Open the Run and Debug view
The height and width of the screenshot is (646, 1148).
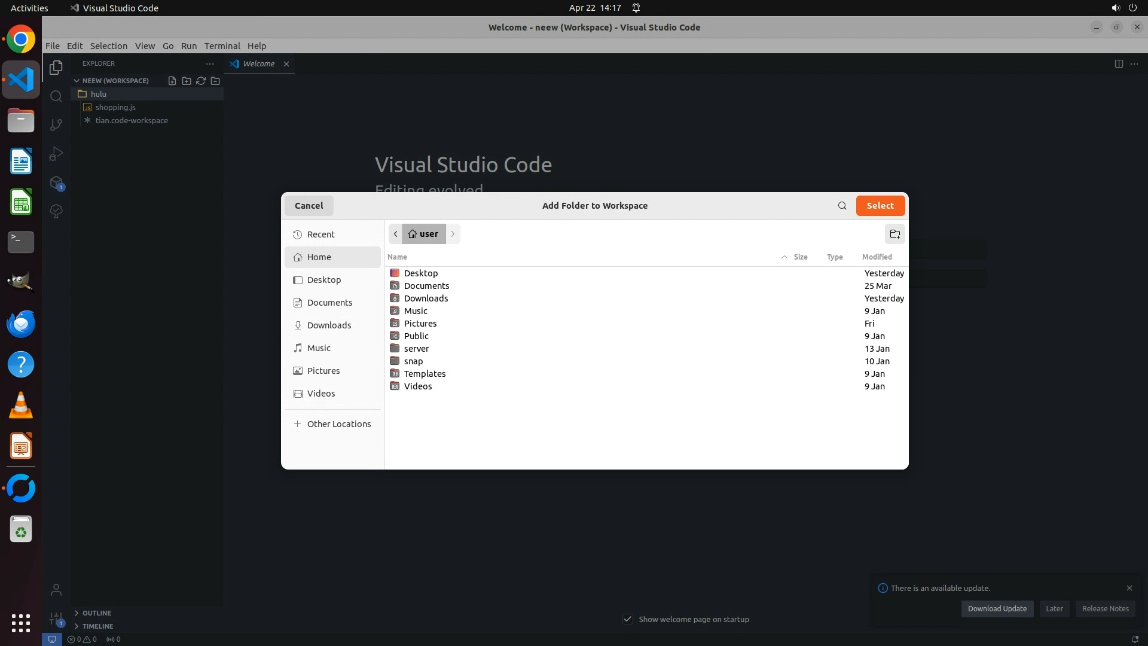pyautogui.click(x=56, y=154)
